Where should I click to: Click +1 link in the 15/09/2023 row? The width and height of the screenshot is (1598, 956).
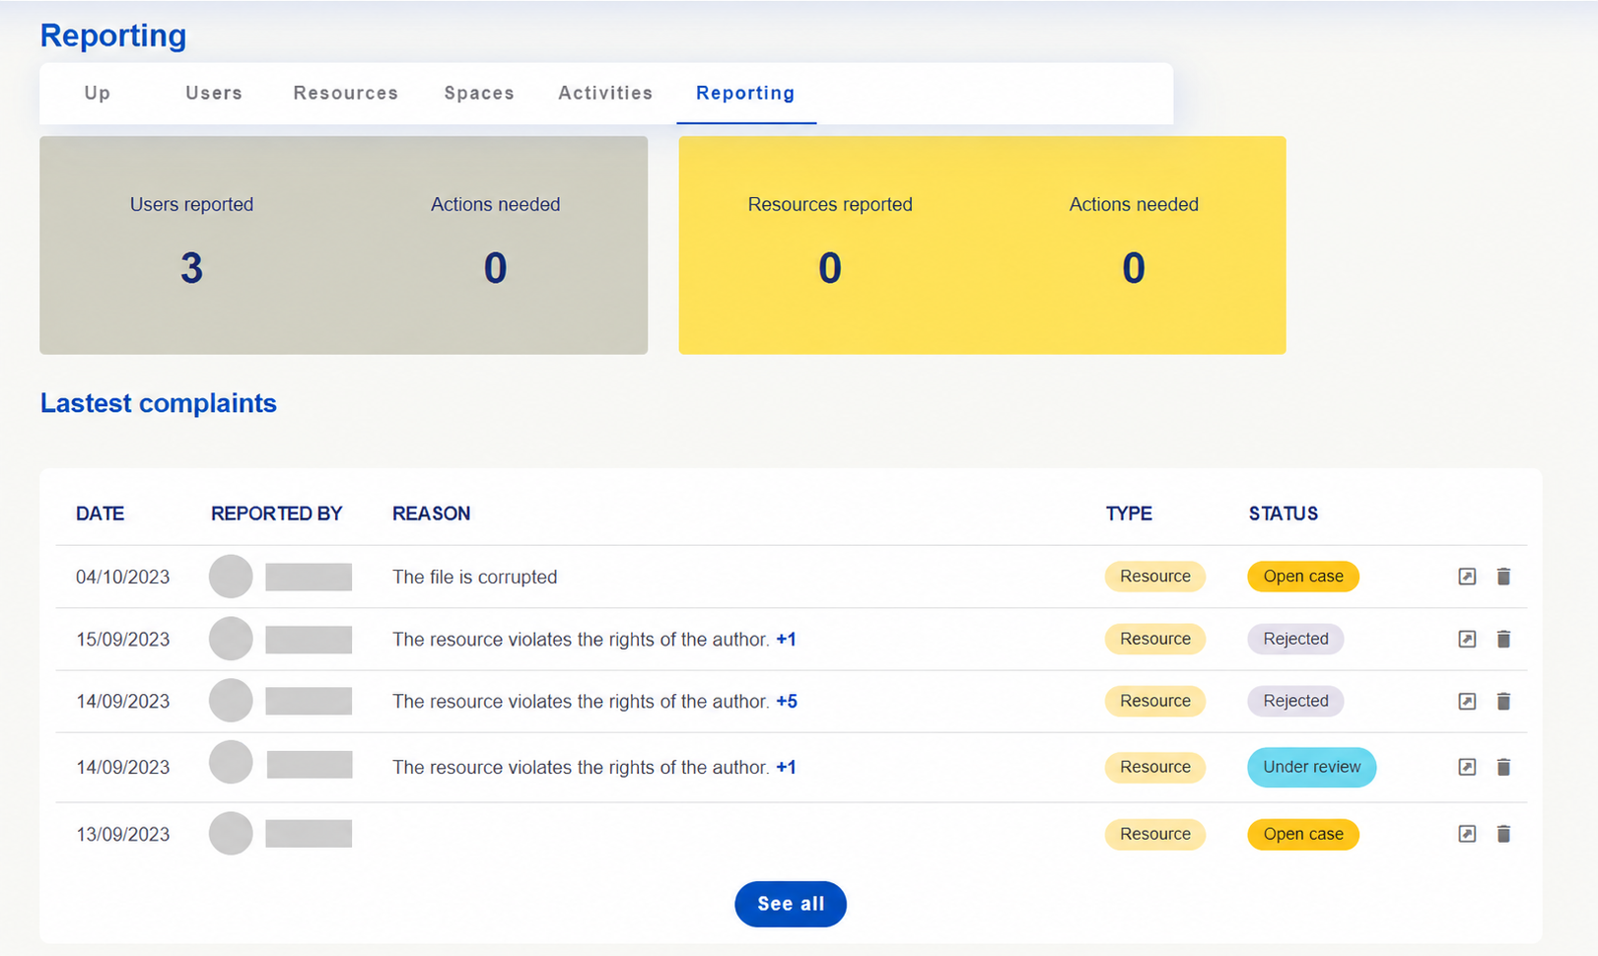click(x=786, y=639)
